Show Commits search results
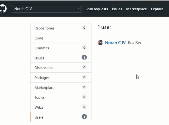 coord(61,48)
